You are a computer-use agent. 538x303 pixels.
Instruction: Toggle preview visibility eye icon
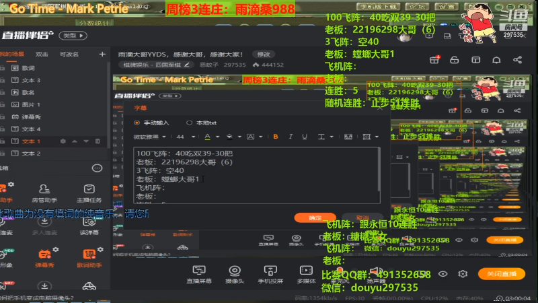443,274
